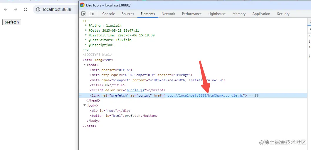311x150 pixels.
Task: Select the closing </html> tag row
Action: [90, 126]
